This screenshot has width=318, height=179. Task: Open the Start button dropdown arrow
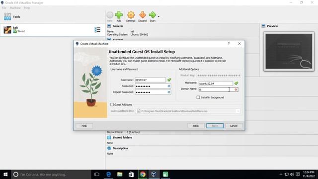(159, 16)
